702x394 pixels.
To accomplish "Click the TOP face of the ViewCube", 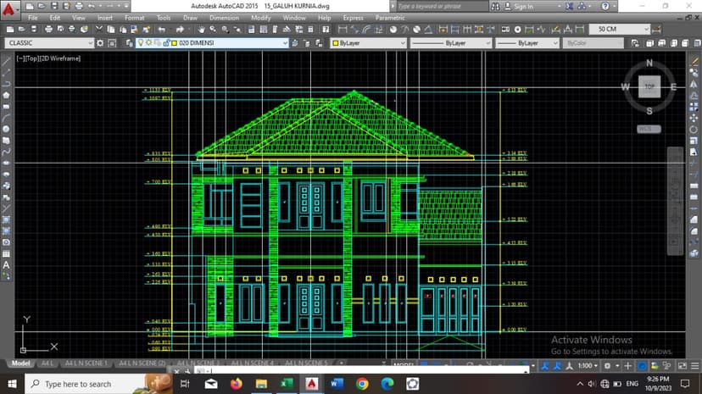I will 649,86.
